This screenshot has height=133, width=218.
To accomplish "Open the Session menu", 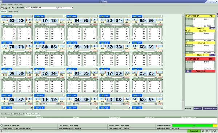I will point(3,5).
